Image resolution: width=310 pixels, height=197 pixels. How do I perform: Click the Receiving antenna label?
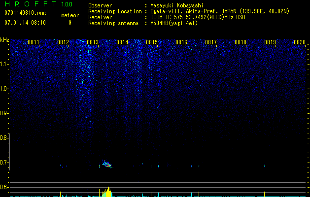click(x=113, y=23)
